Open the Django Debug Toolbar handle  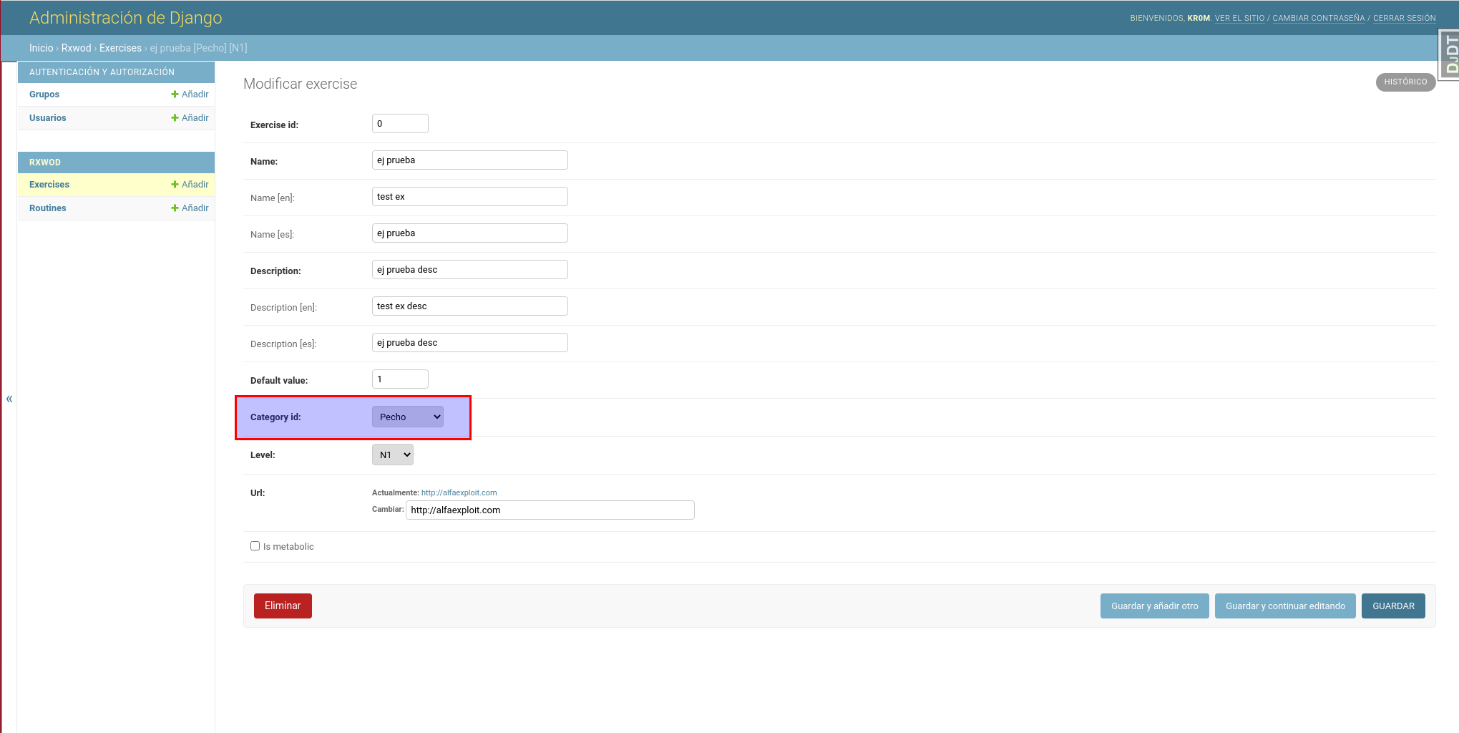[1450, 55]
